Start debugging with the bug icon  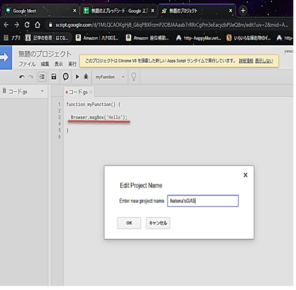point(86,77)
